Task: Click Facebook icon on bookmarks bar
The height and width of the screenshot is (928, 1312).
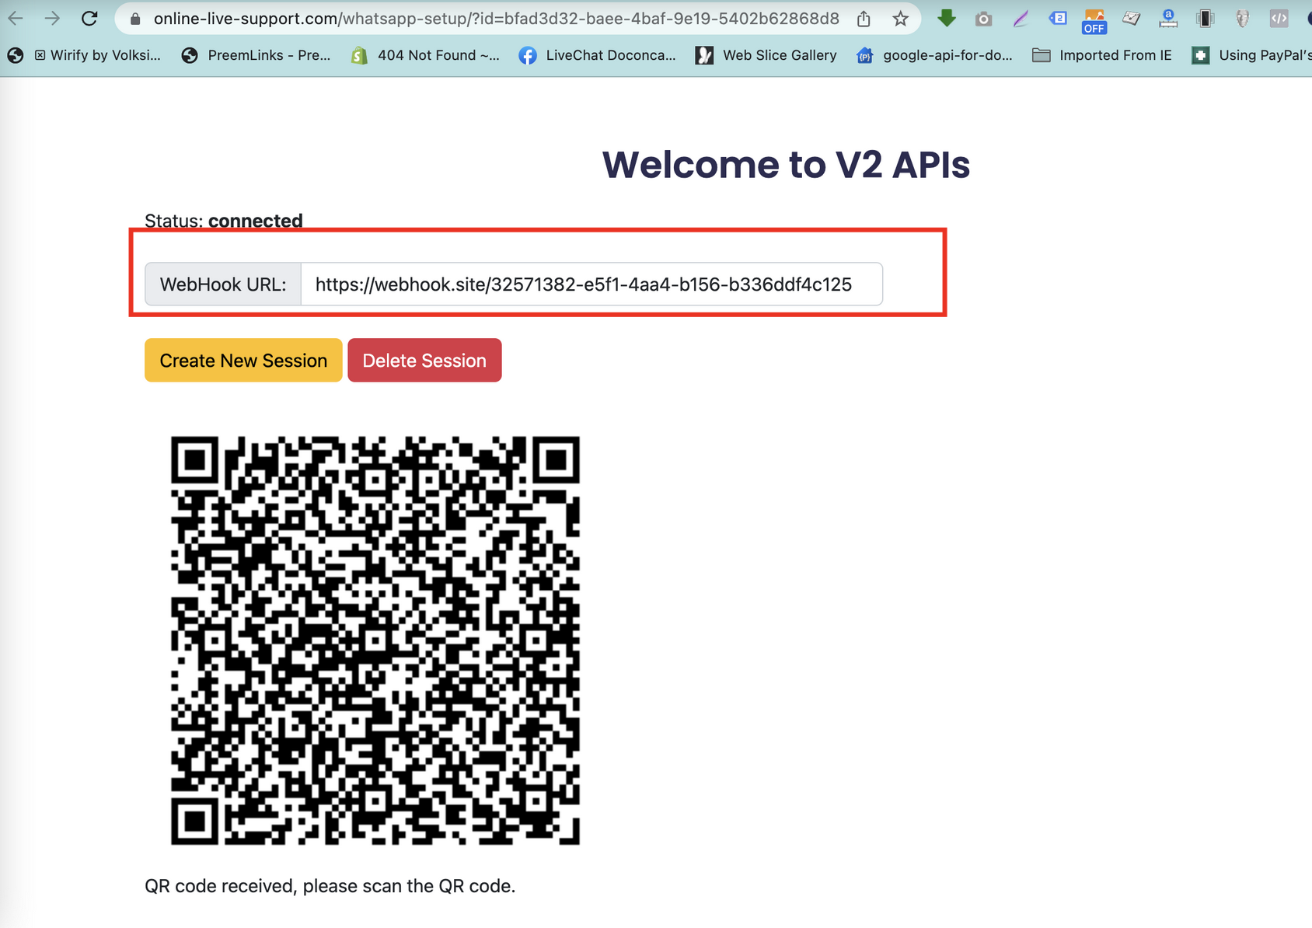Action: (528, 55)
